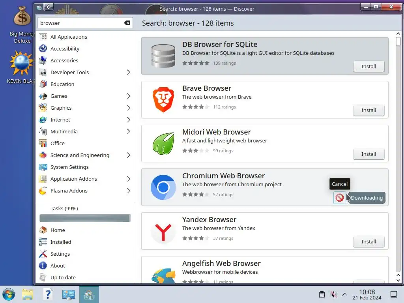This screenshot has width=404, height=303.
Task: Open the Settings tools icon
Action: pos(43,254)
